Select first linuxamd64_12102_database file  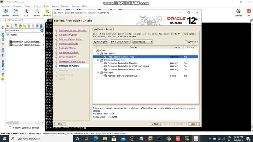point(25,42)
